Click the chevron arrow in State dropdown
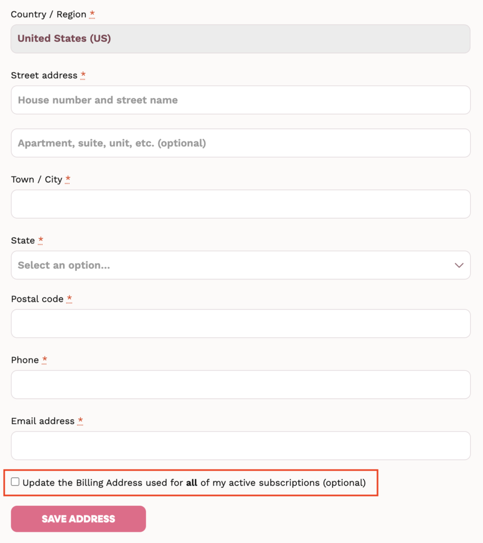Viewport: 483px width, 543px height. pos(459,265)
